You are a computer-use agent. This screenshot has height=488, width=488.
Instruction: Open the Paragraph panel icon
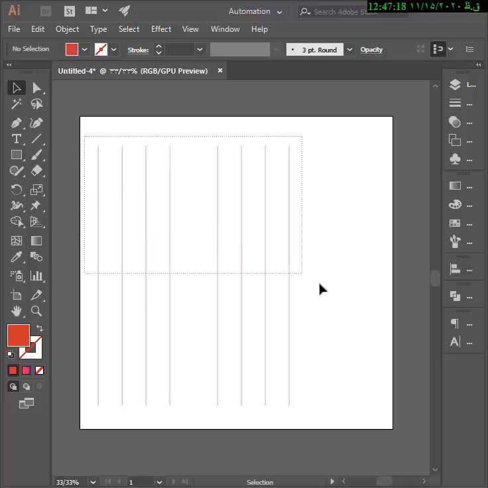coord(455,324)
